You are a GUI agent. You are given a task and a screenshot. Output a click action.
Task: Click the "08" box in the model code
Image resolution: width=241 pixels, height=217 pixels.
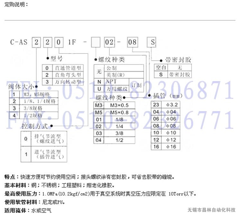coord(132,42)
